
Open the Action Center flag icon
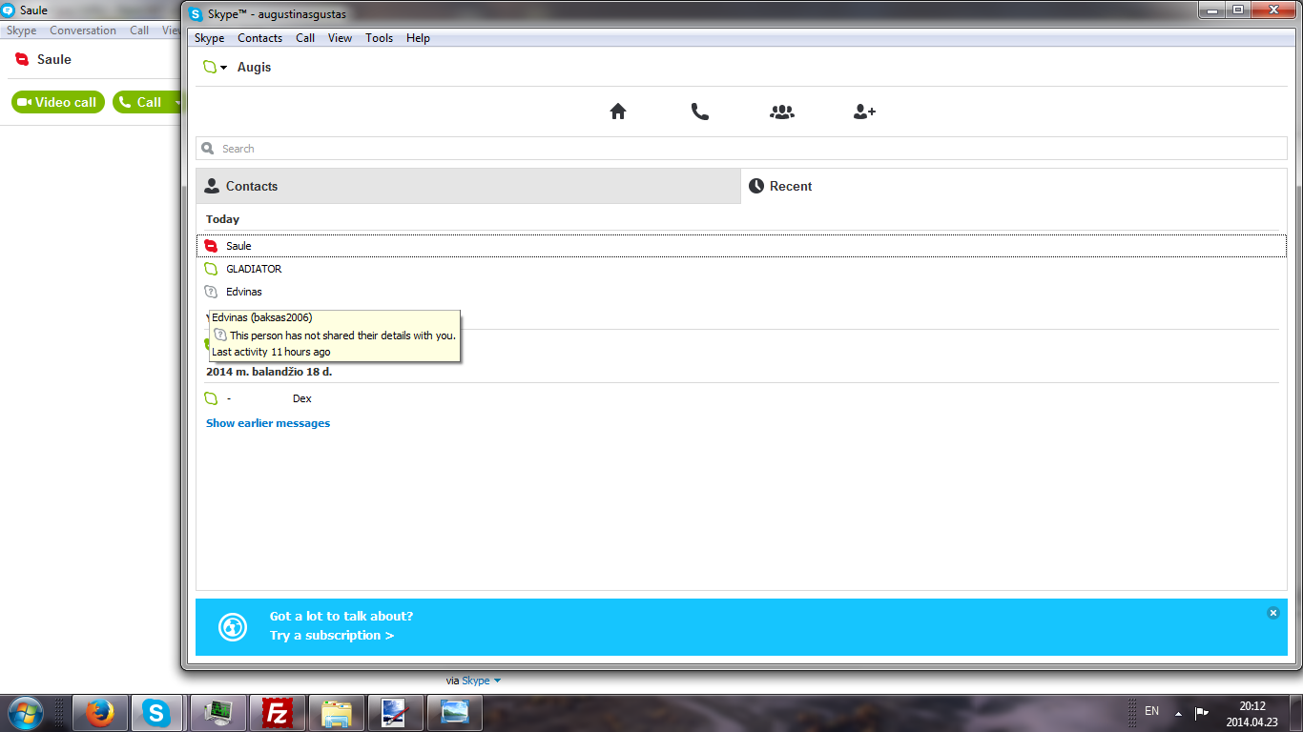(x=1202, y=713)
